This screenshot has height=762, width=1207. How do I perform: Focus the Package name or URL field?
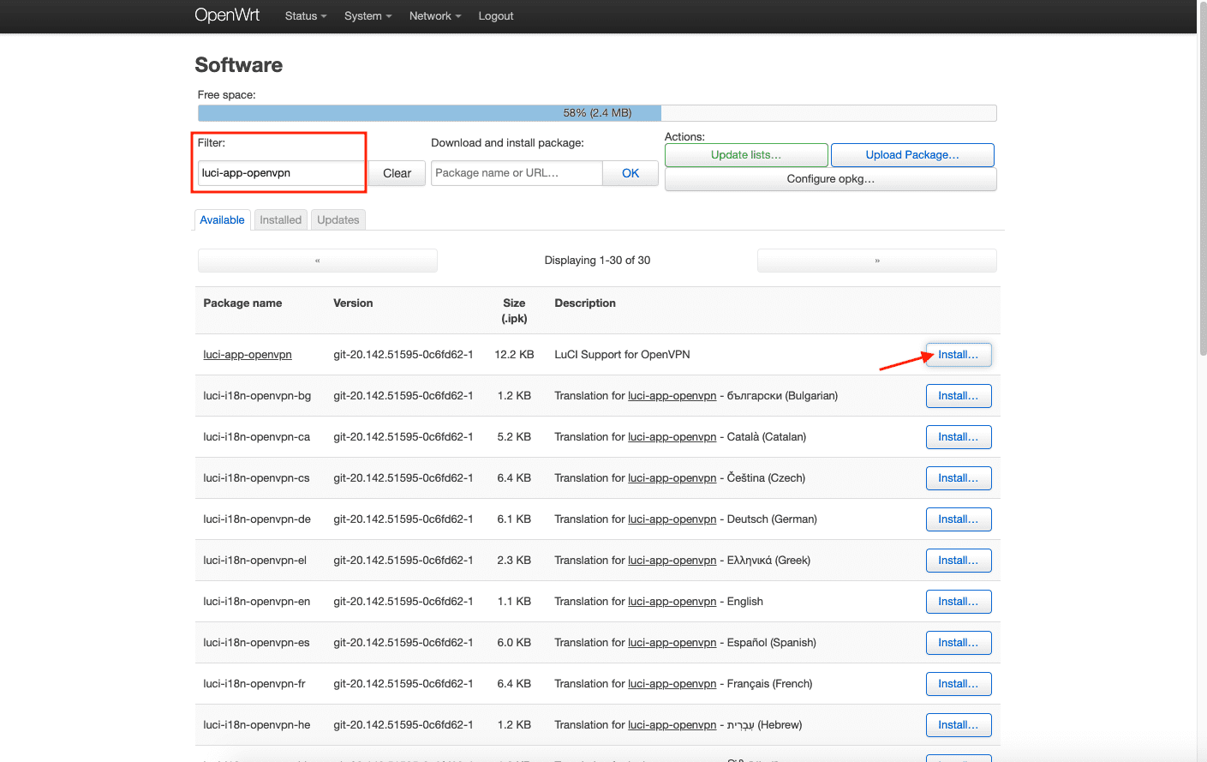click(516, 173)
